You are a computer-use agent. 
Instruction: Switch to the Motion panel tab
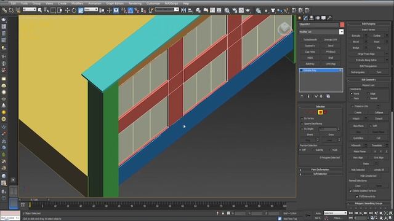point(318,18)
